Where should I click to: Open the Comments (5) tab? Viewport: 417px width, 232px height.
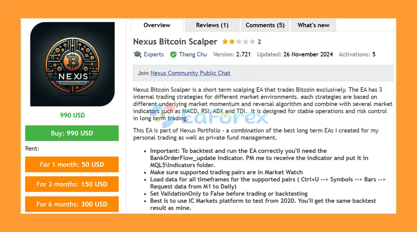(265, 25)
